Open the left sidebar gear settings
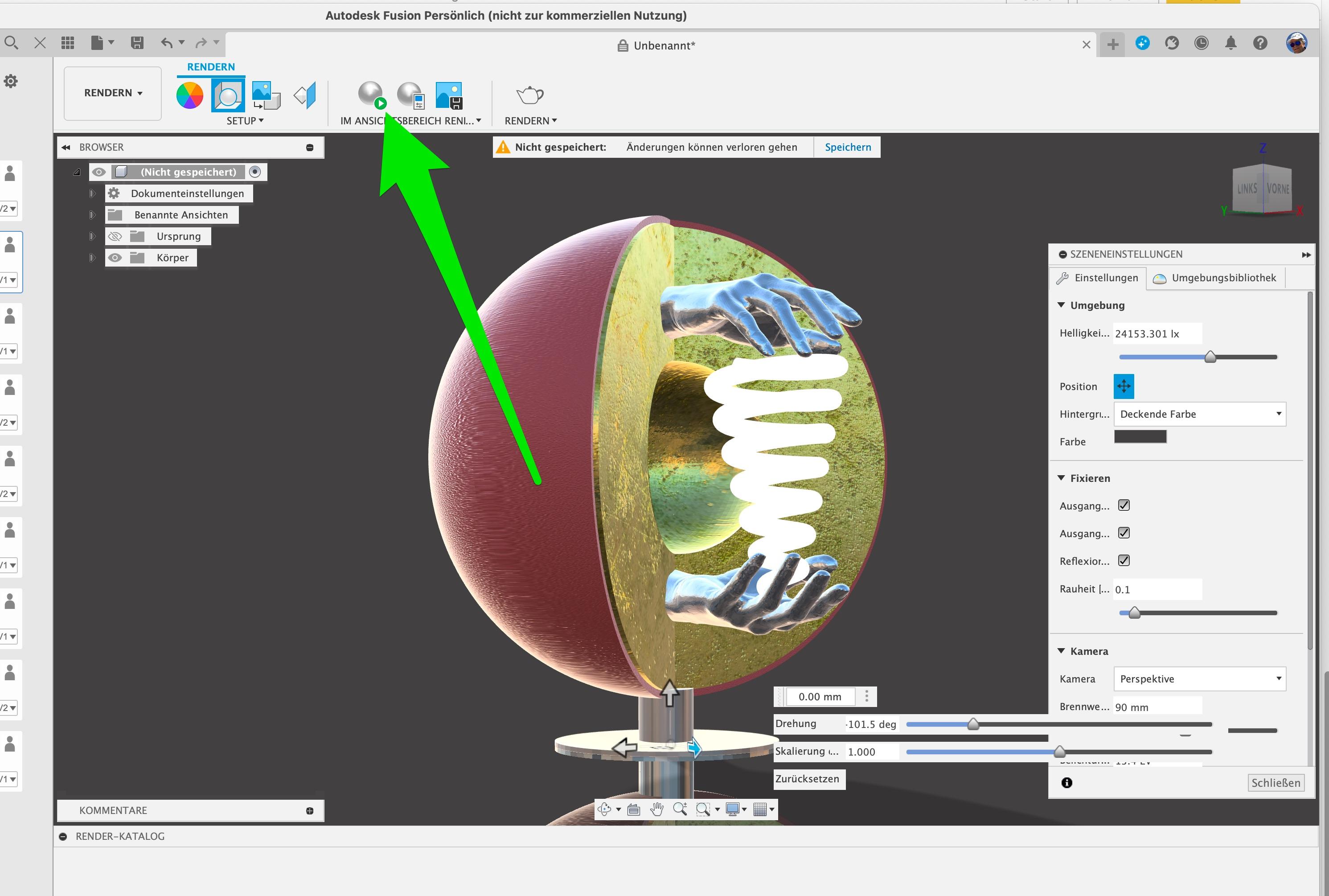The image size is (1329, 896). [10, 81]
